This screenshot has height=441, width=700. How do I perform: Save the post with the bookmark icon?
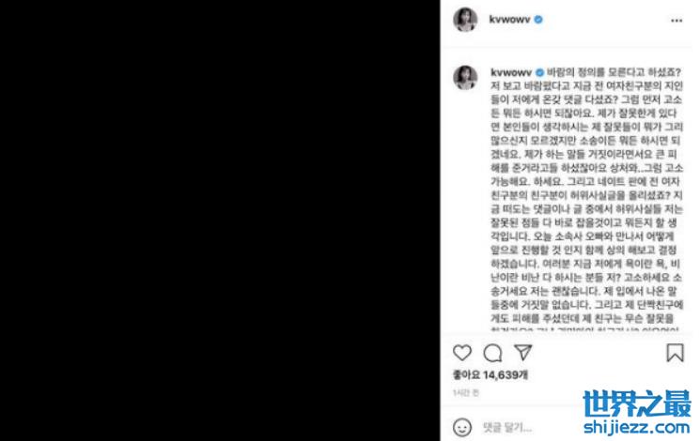coord(675,352)
